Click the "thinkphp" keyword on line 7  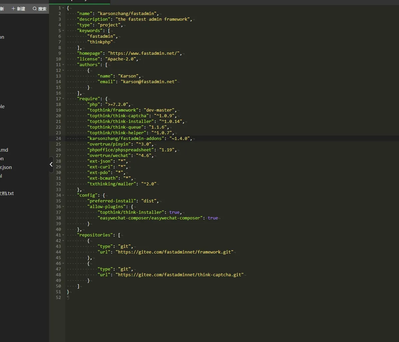(100, 42)
